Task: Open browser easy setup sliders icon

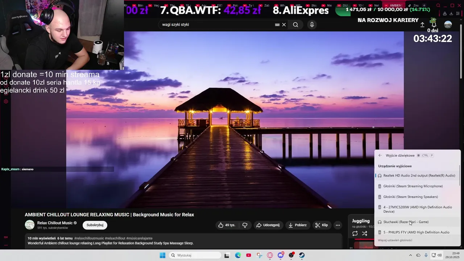Action: (x=458, y=14)
